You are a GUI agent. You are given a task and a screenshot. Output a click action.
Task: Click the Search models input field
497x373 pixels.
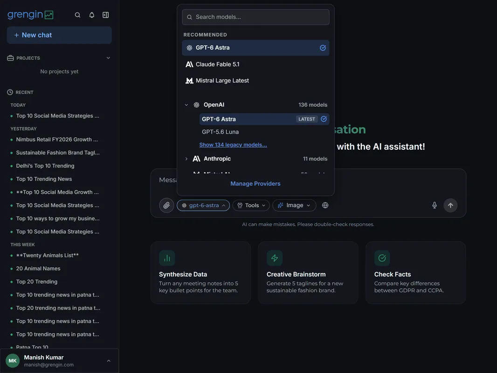pos(255,17)
